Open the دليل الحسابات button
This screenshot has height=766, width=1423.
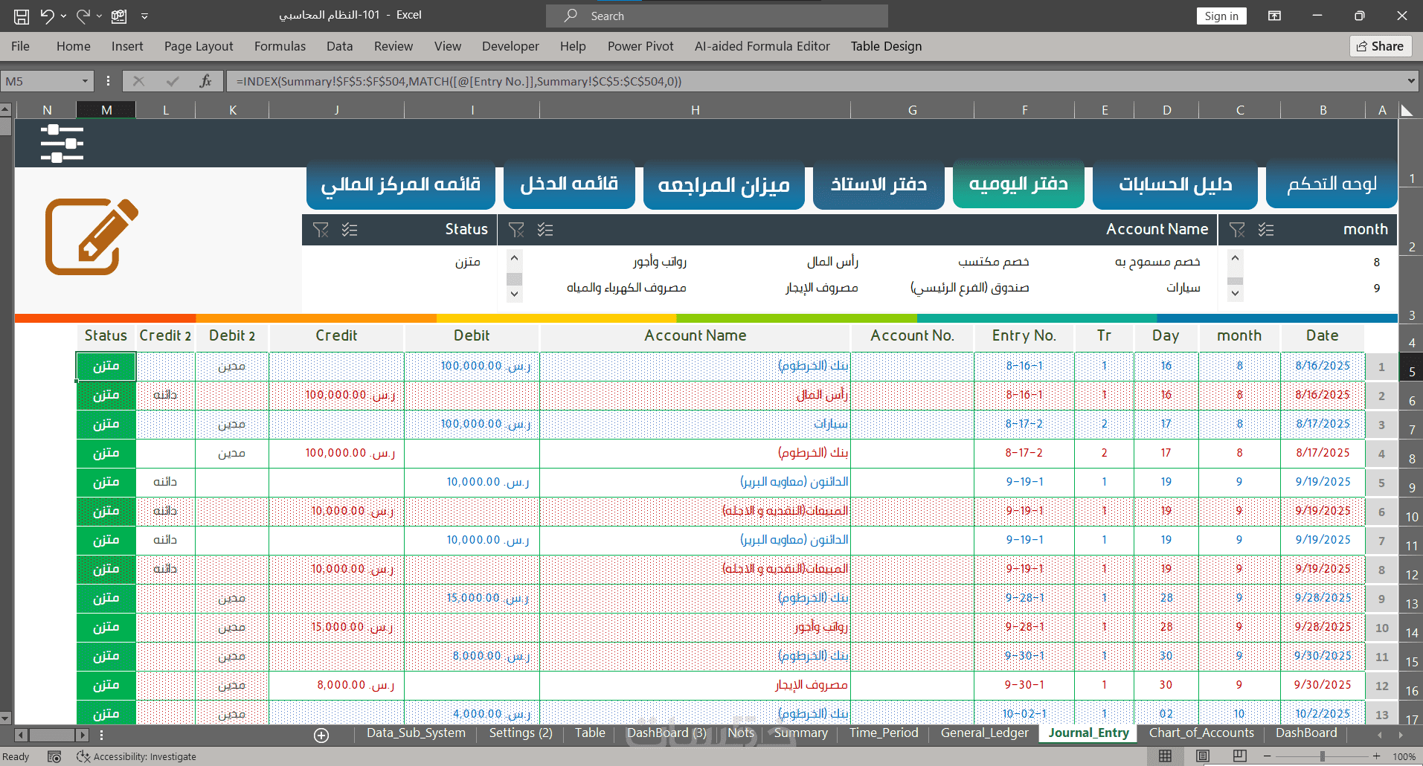click(x=1175, y=184)
